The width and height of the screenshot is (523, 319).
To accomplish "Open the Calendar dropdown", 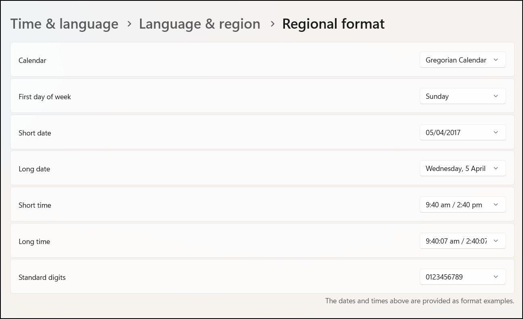I will click(x=462, y=60).
